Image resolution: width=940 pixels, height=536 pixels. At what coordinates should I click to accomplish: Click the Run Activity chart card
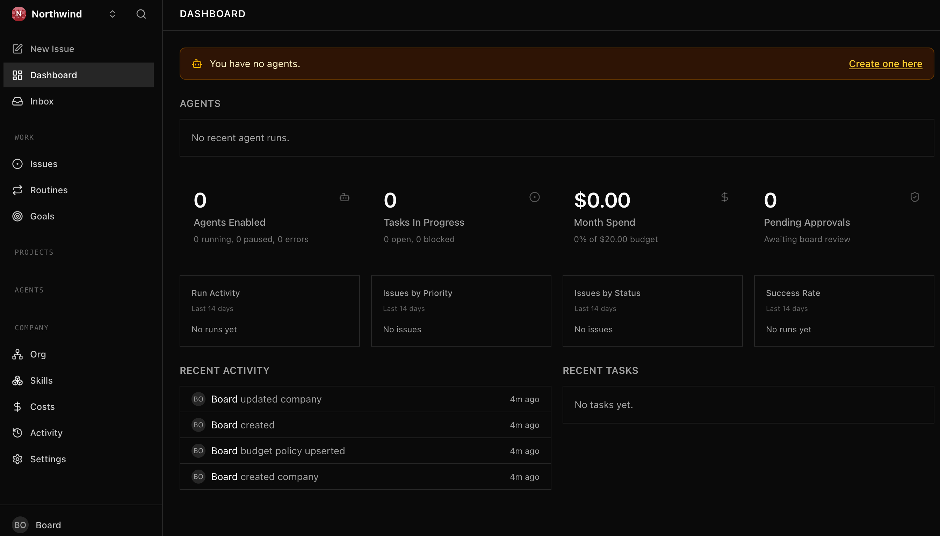point(270,311)
